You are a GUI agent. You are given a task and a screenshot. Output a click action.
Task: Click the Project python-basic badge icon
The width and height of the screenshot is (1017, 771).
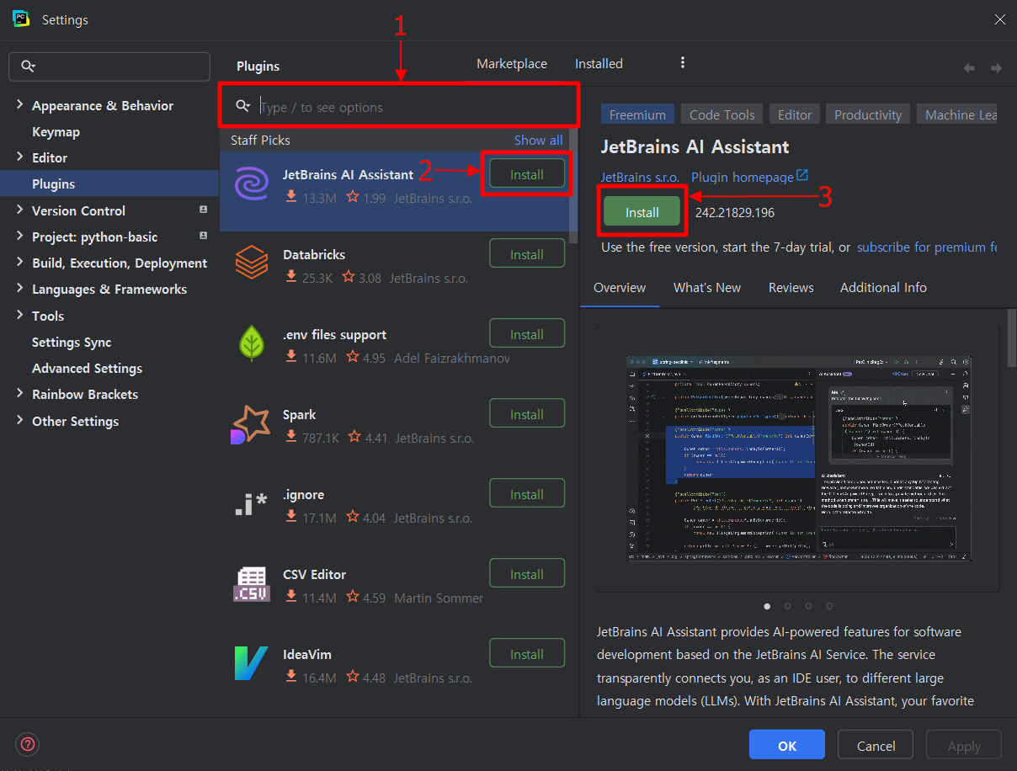203,236
